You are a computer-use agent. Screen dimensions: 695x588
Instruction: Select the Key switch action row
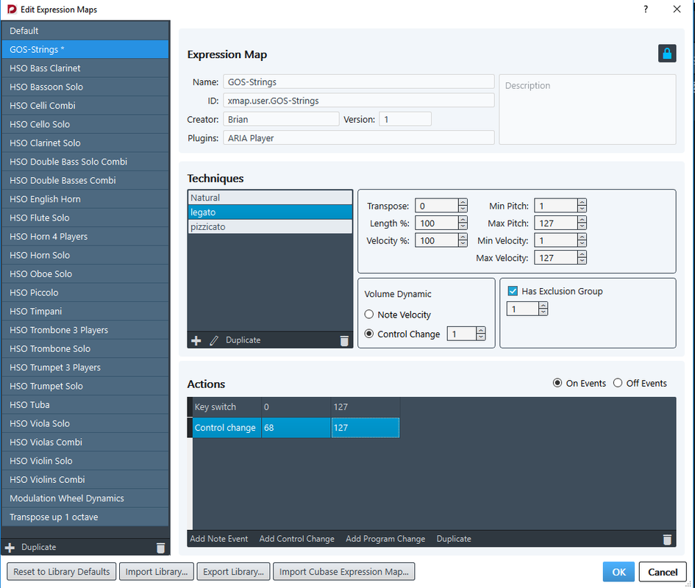[x=296, y=406]
